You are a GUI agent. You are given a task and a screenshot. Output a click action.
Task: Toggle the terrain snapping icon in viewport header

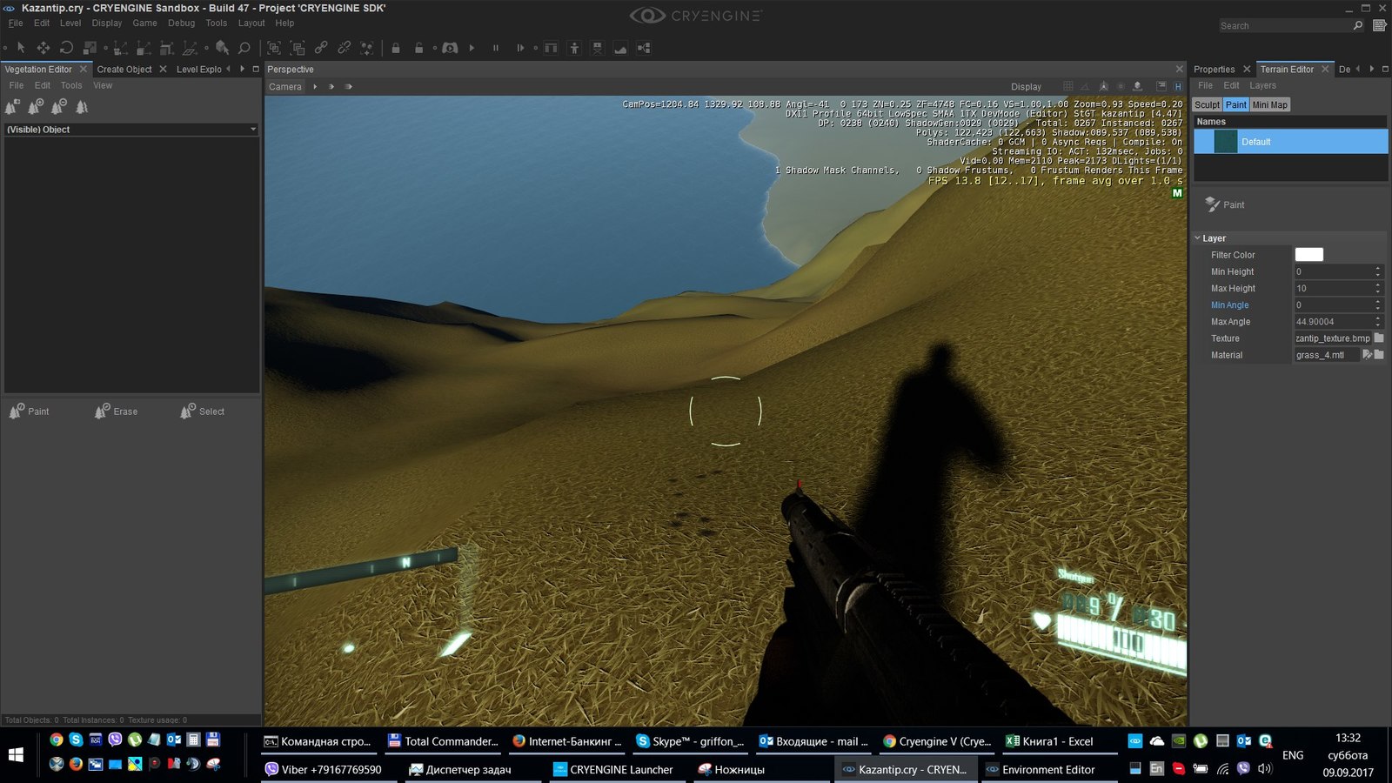tap(1137, 86)
